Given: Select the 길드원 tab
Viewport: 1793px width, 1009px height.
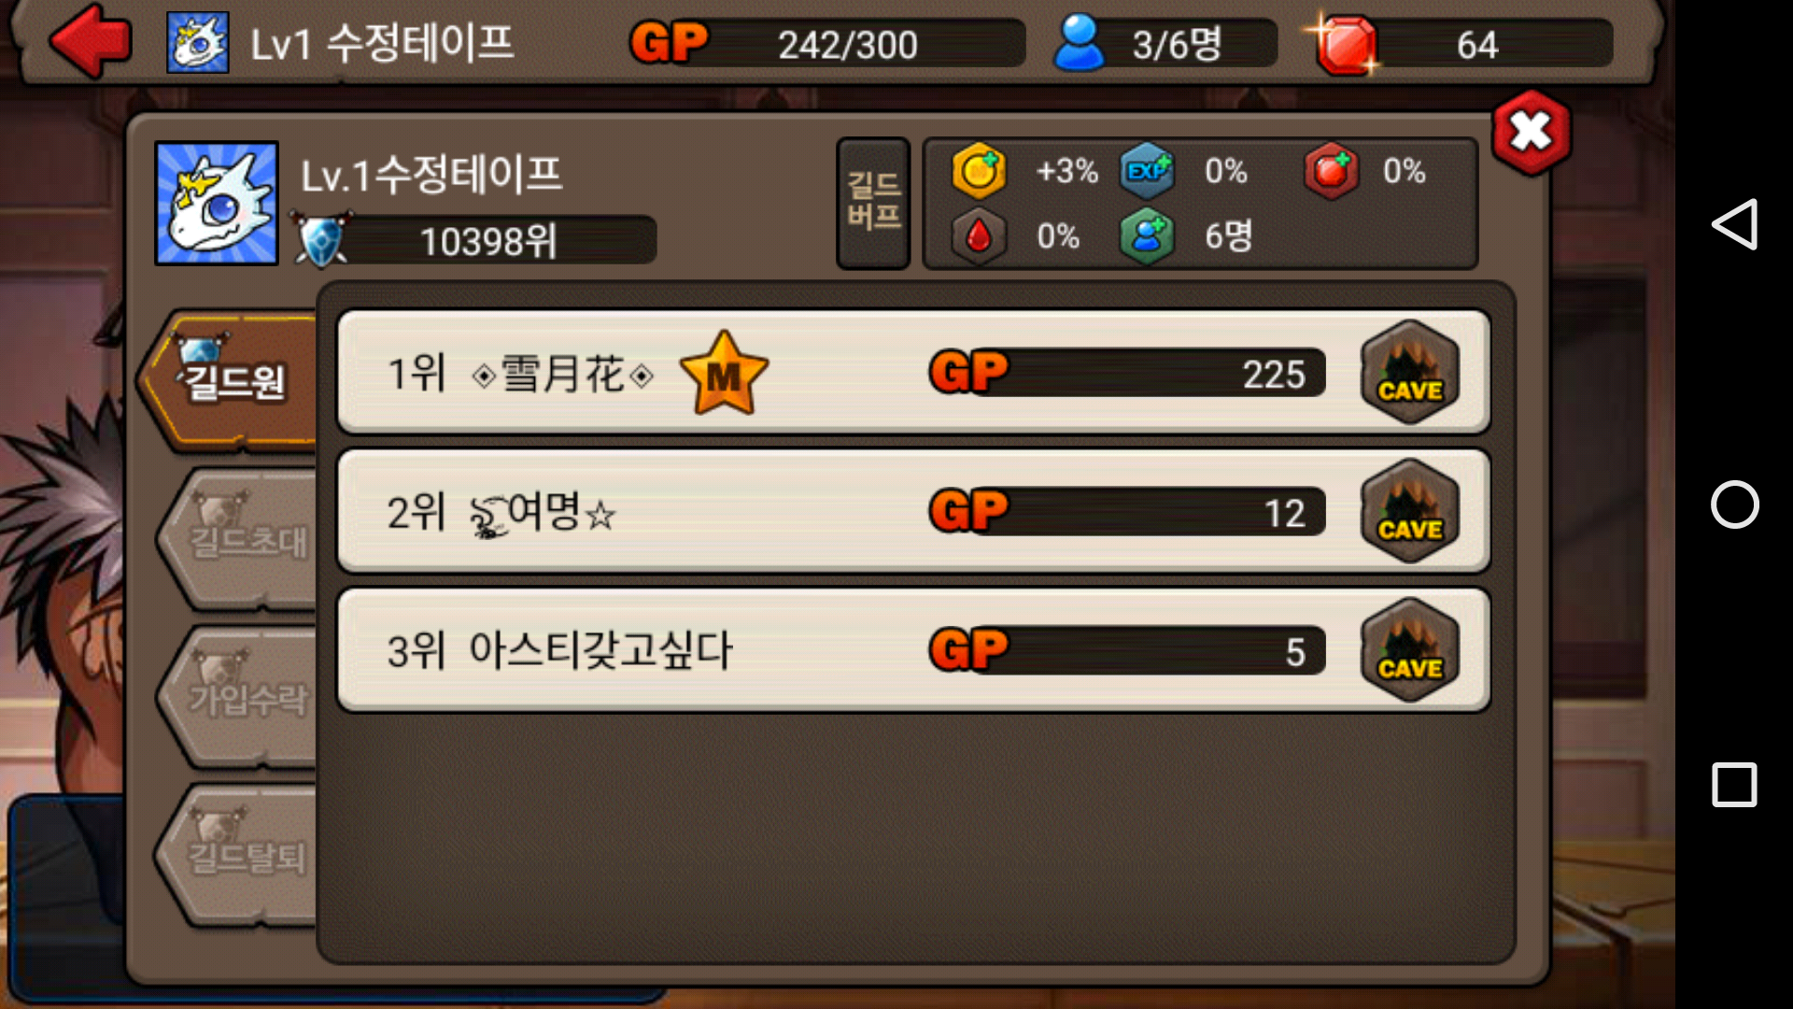Looking at the screenshot, I should 229,380.
